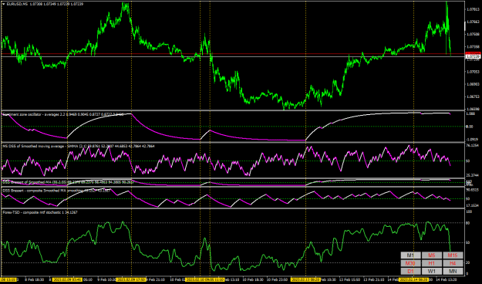The height and width of the screenshot is (284, 482).
Task: Select the M5 timeframe button
Action: click(x=432, y=255)
